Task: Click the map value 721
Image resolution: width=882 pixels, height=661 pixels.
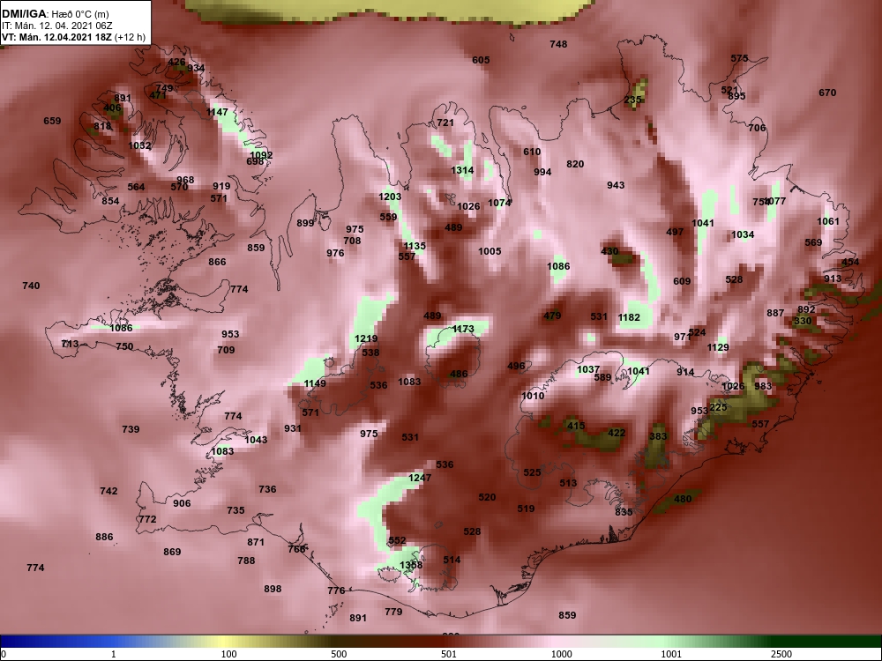Action: coord(445,123)
